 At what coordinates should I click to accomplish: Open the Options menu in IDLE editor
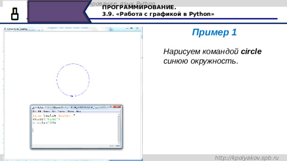(x=61, y=111)
